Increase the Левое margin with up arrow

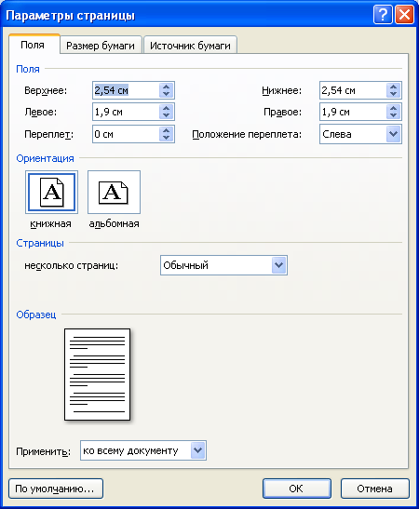tap(167, 109)
